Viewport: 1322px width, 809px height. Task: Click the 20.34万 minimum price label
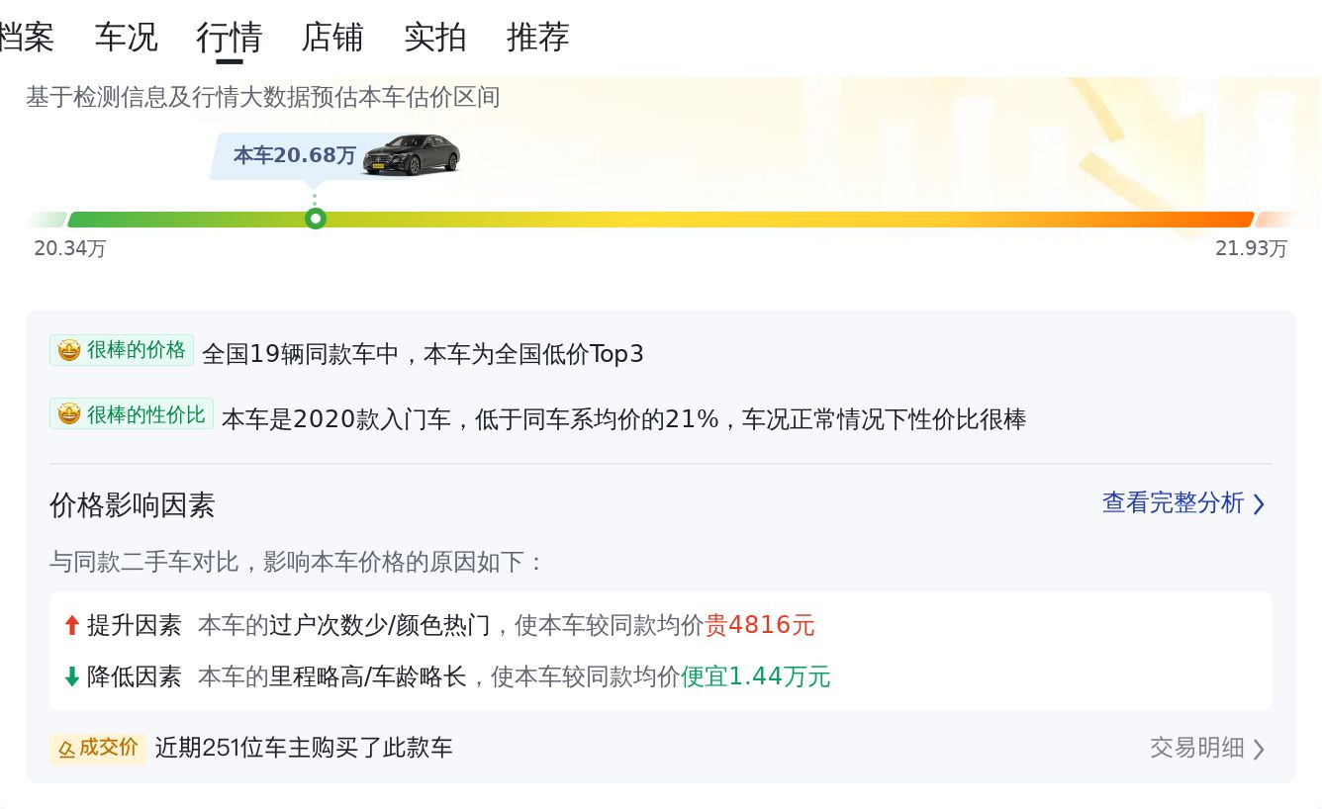tap(69, 249)
